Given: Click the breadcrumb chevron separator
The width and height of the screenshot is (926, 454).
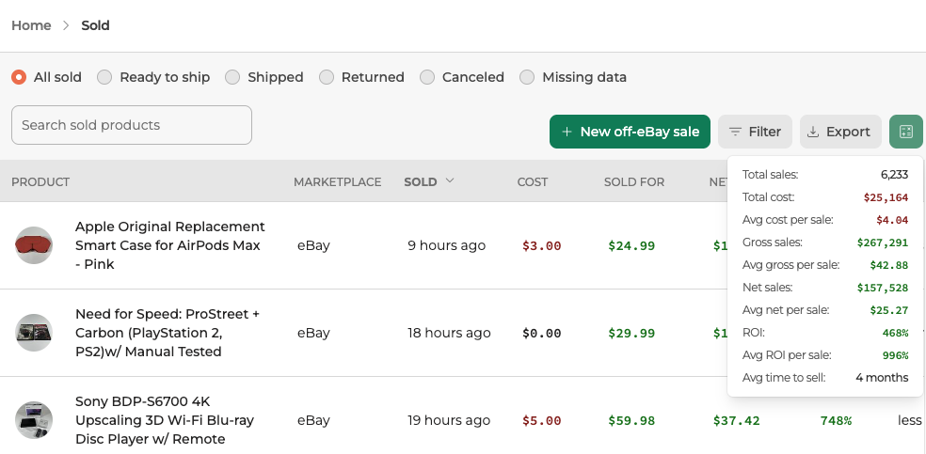Looking at the screenshot, I should click(66, 25).
